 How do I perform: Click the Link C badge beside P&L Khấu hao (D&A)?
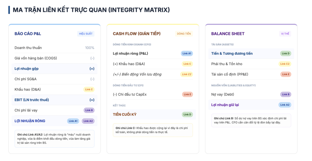click(89, 89)
